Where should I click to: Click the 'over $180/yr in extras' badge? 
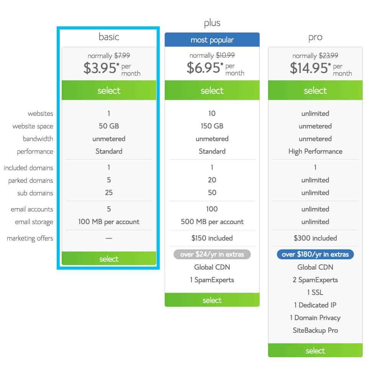click(x=315, y=254)
